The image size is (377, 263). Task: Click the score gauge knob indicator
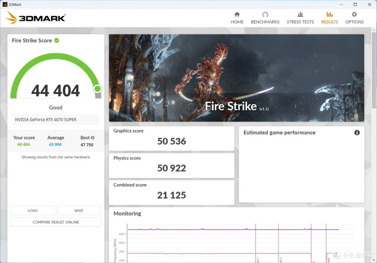pyautogui.click(x=97, y=89)
